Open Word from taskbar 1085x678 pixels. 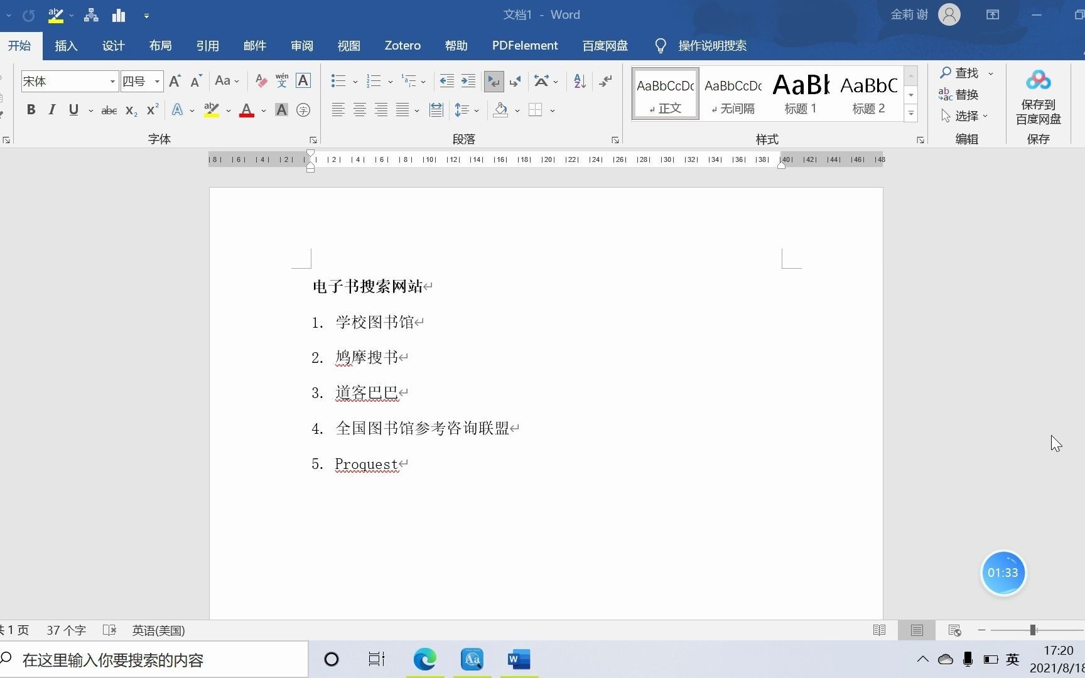(519, 659)
